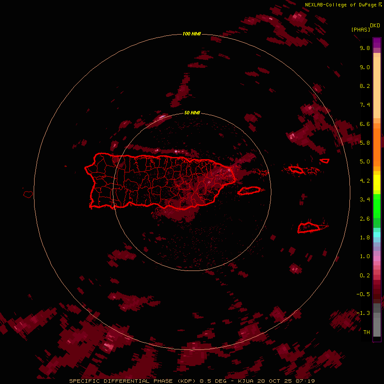This screenshot has height=384, width=384.
Task: Click the KJUA radar site identifier
Action: [x=246, y=381]
